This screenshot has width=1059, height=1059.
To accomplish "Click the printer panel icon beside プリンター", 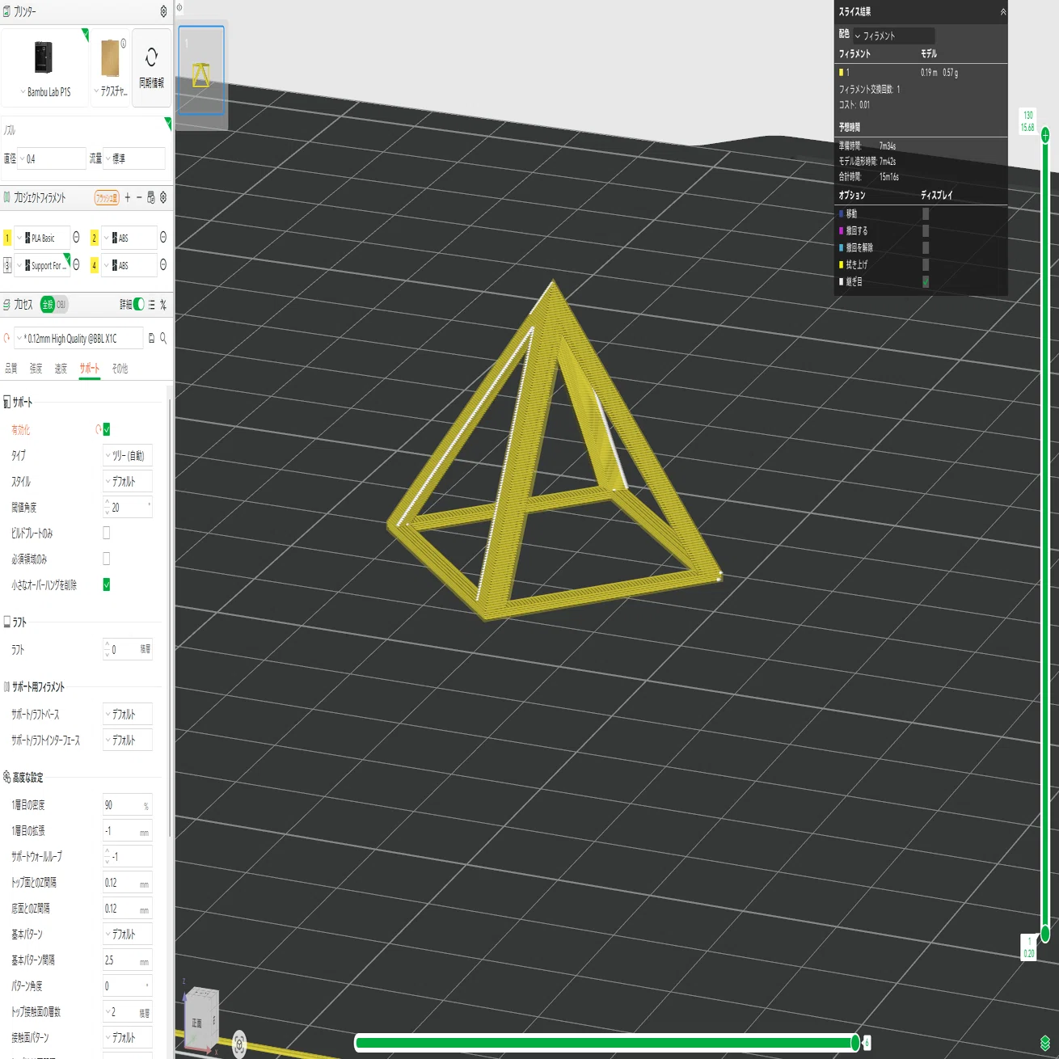I will coord(6,11).
